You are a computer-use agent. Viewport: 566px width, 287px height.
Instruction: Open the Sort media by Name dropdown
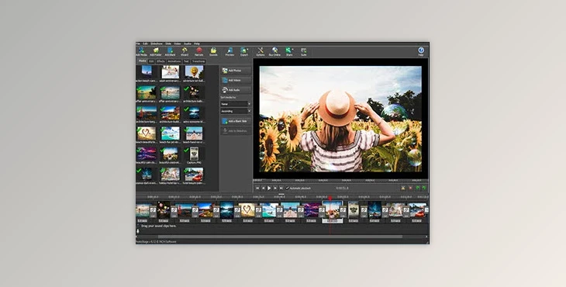point(236,104)
